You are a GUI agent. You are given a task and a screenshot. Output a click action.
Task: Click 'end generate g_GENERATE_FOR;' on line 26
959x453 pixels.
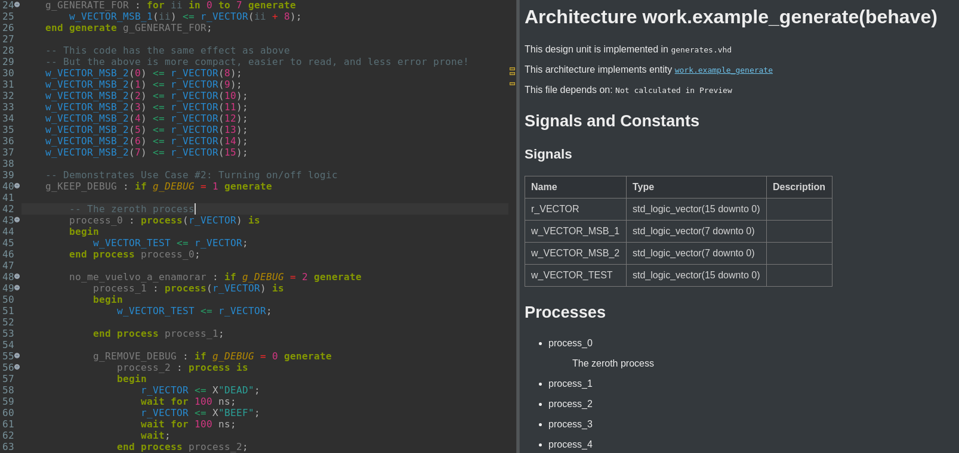tap(129, 28)
